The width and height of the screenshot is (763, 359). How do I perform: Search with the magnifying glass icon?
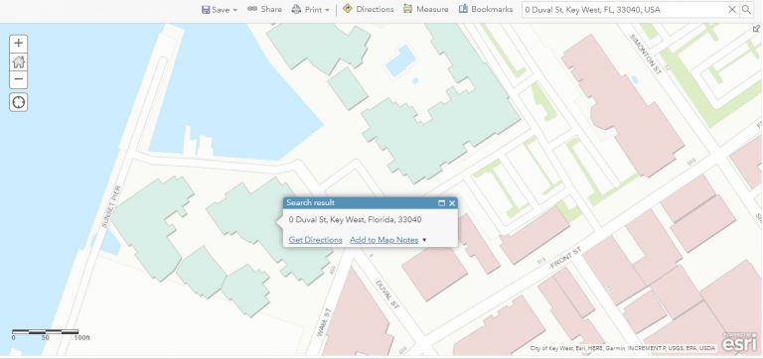(746, 9)
